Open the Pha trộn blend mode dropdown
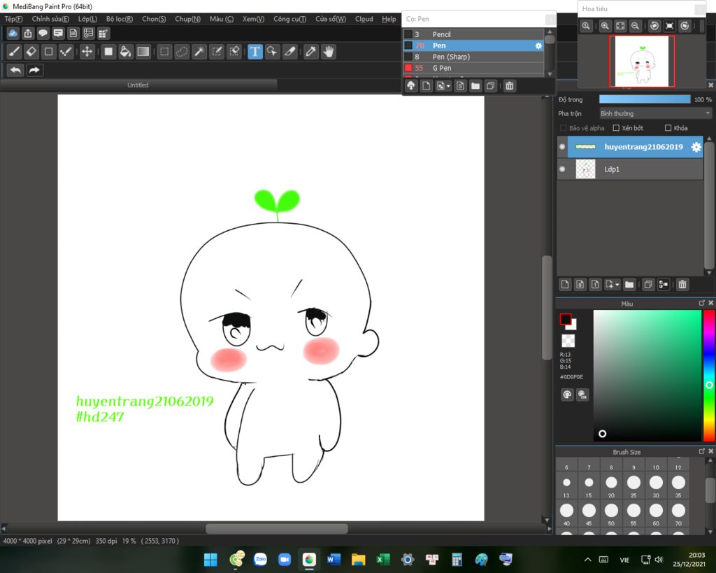Viewport: 716px width, 573px height. 656,113
